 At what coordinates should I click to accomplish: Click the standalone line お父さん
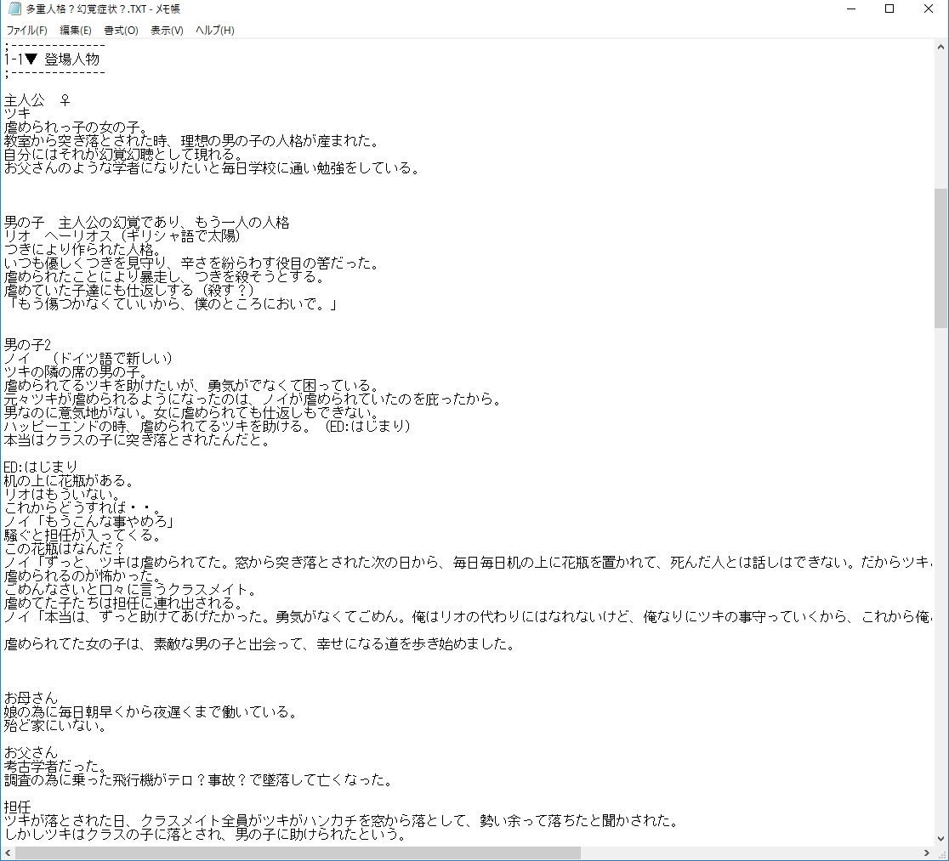tap(31, 753)
